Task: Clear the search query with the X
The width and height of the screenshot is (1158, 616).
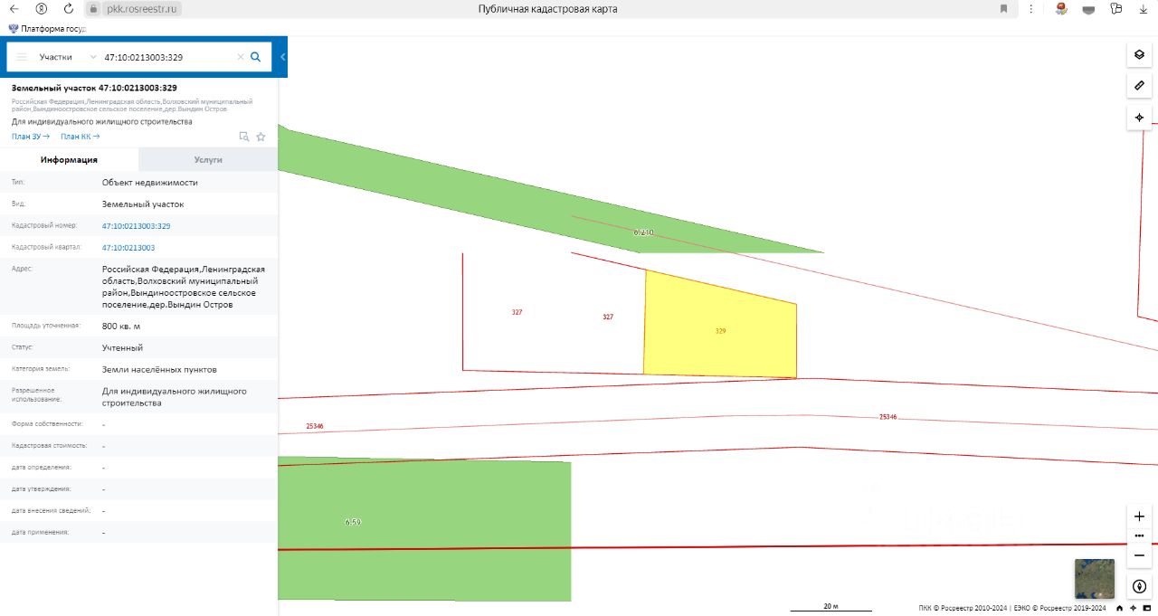Action: coord(241,57)
